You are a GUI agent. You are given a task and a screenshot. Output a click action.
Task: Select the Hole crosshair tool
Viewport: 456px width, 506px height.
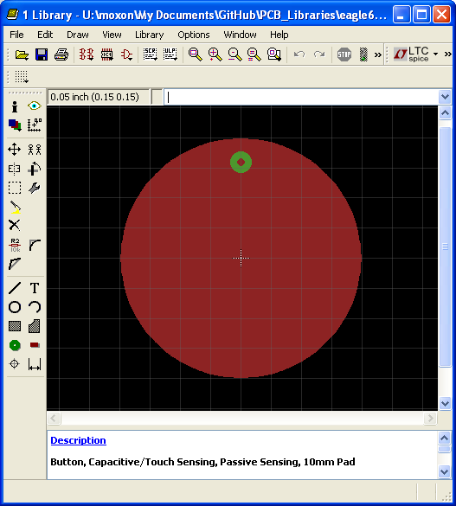[x=14, y=364]
